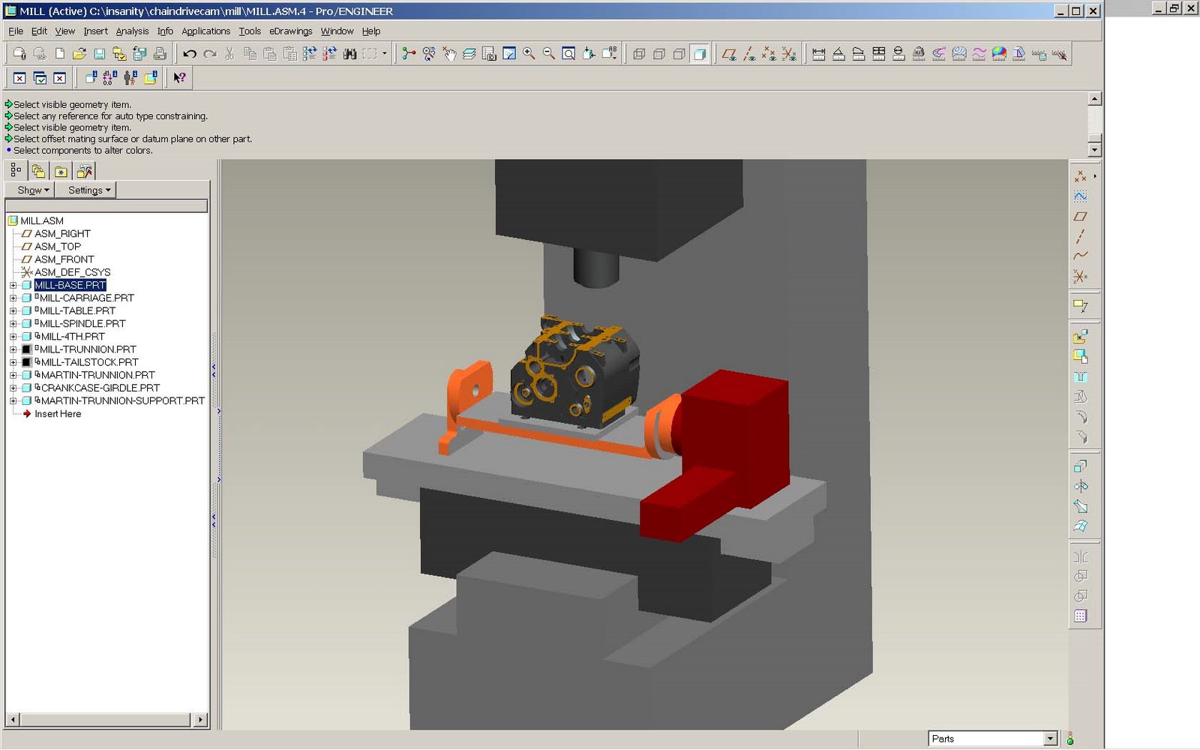Click the model tree scroll right arrow
Image resolution: width=1200 pixels, height=750 pixels.
(x=199, y=720)
